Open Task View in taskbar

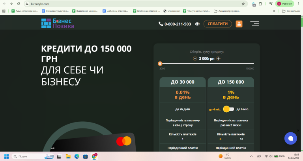point(59,156)
